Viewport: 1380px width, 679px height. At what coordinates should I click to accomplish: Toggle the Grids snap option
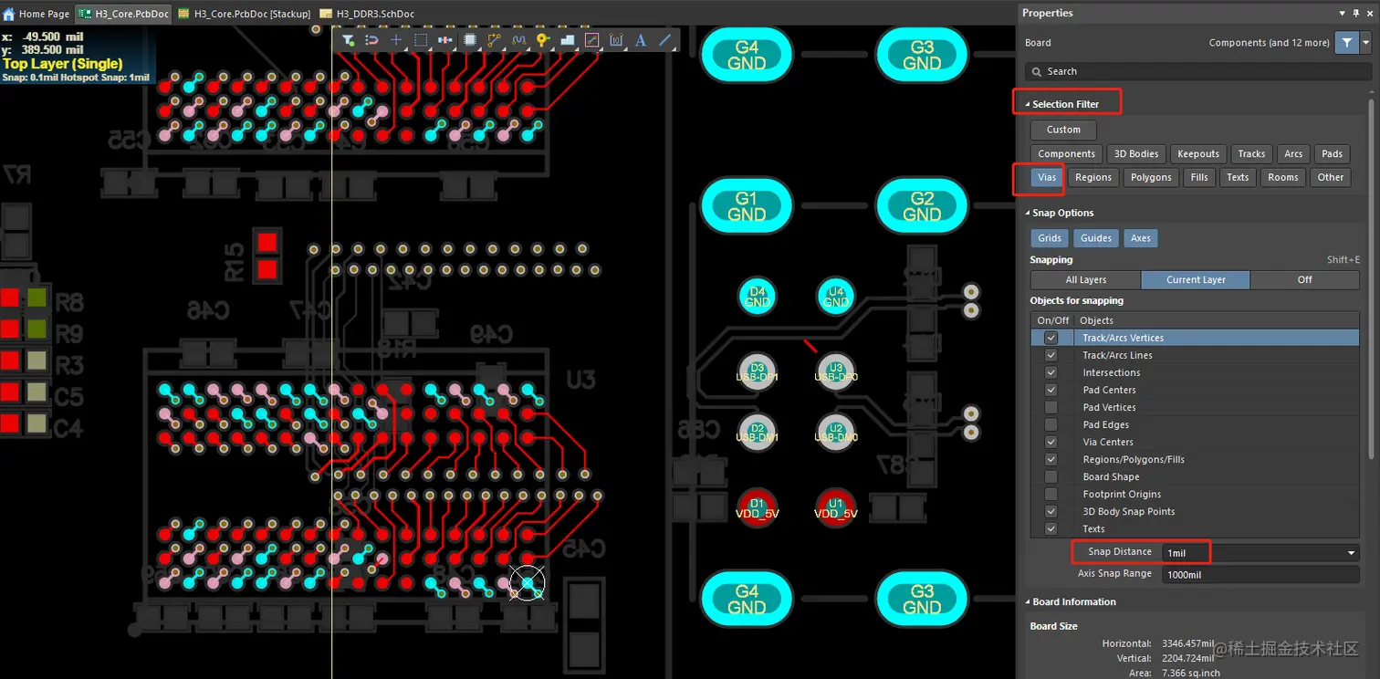point(1050,238)
